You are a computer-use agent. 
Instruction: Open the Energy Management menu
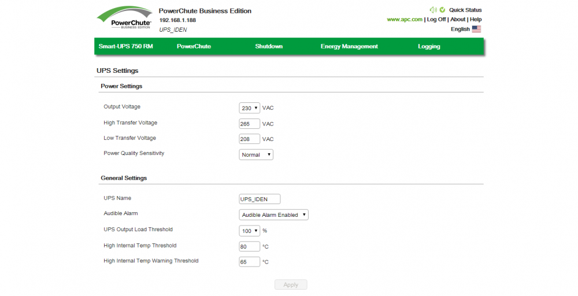coord(349,46)
